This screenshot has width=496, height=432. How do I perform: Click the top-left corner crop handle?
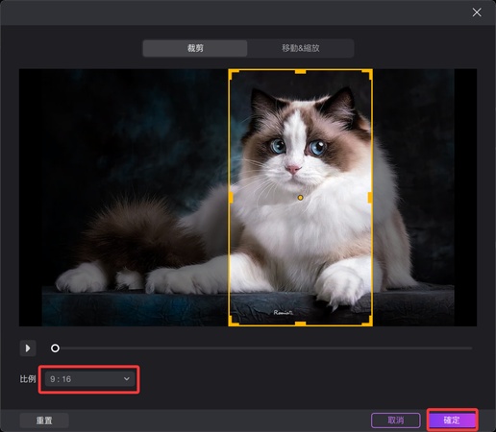tap(234, 74)
